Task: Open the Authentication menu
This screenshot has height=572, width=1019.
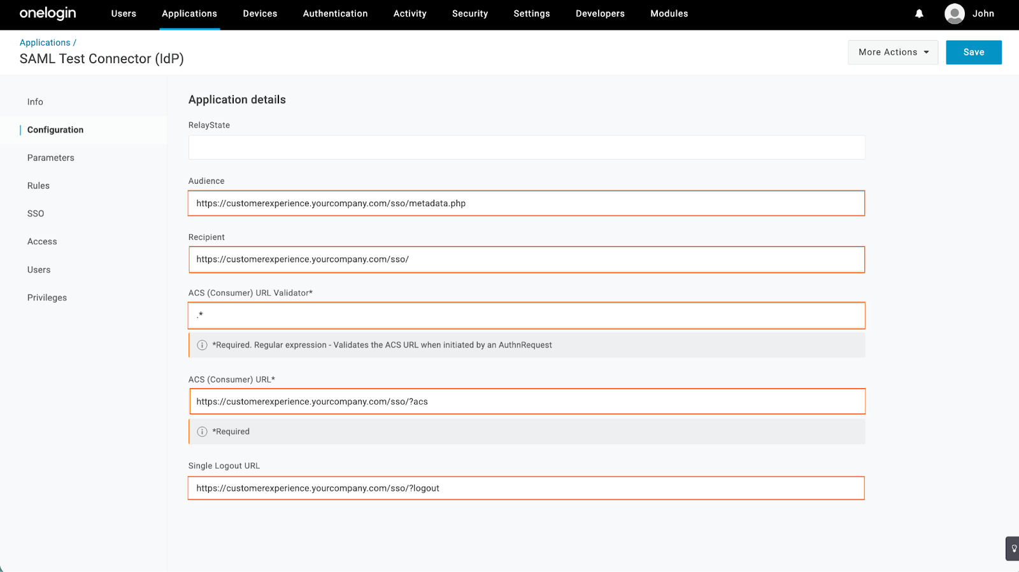Action: (x=335, y=13)
